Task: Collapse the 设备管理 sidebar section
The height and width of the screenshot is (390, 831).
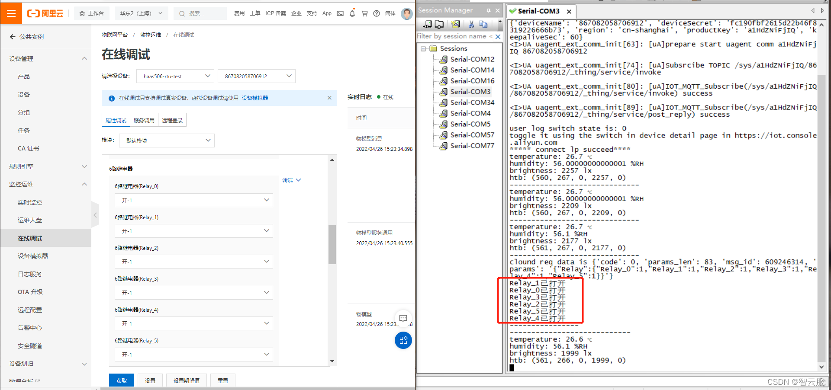Action: tap(84, 58)
